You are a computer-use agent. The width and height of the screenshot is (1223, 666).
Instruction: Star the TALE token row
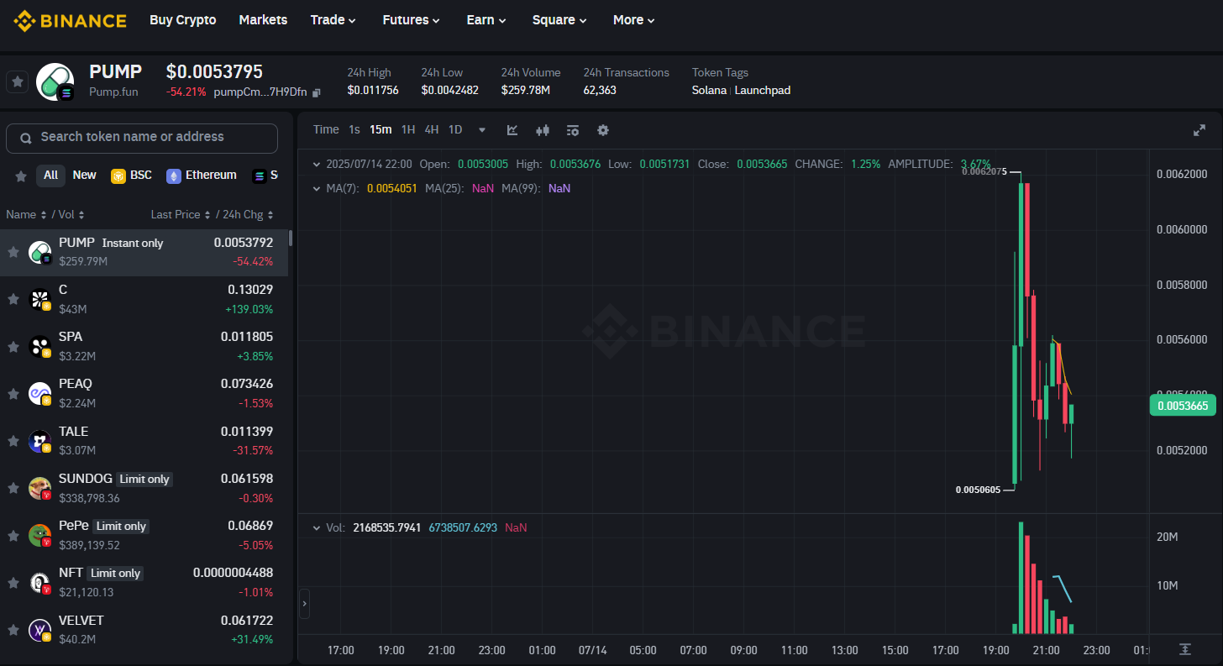pyautogui.click(x=13, y=441)
